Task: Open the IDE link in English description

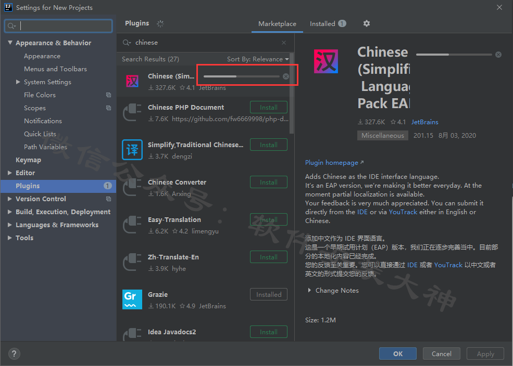Action: point(362,212)
